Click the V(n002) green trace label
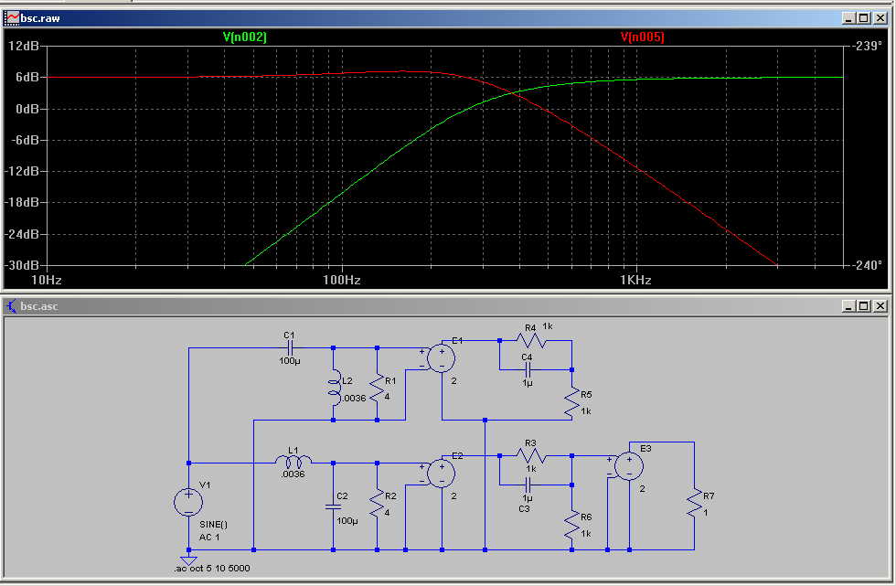 [x=245, y=37]
